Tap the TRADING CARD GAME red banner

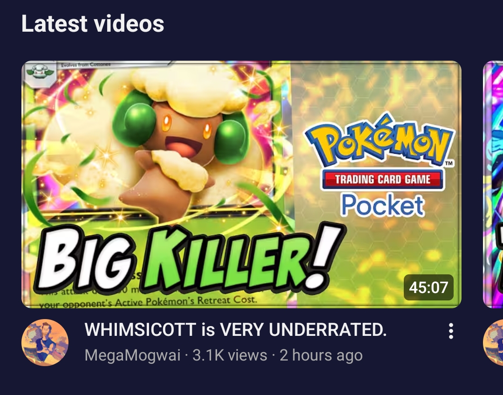click(x=382, y=179)
